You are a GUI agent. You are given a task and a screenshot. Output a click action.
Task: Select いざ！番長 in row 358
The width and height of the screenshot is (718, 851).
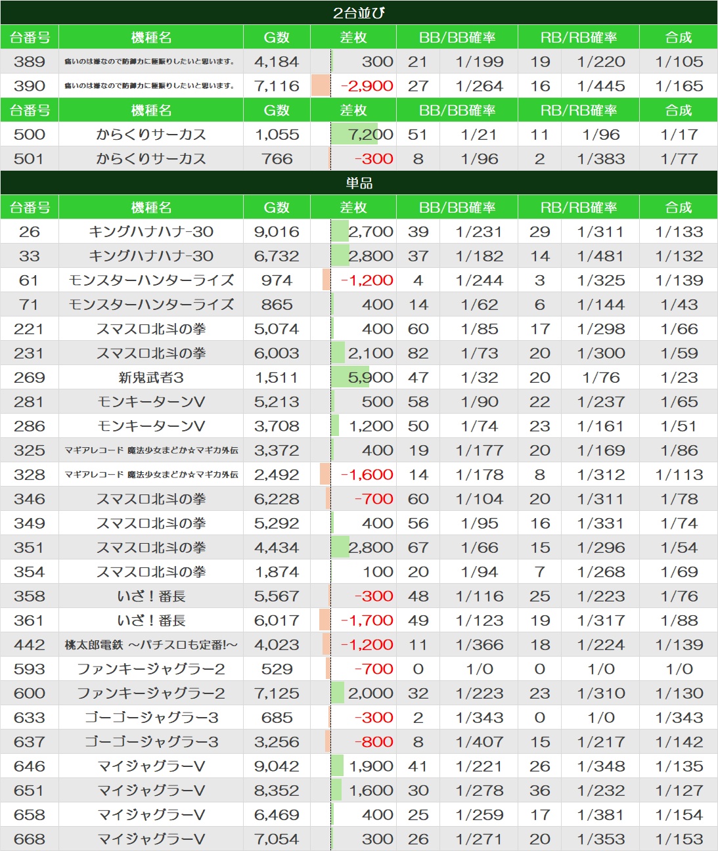click(151, 596)
